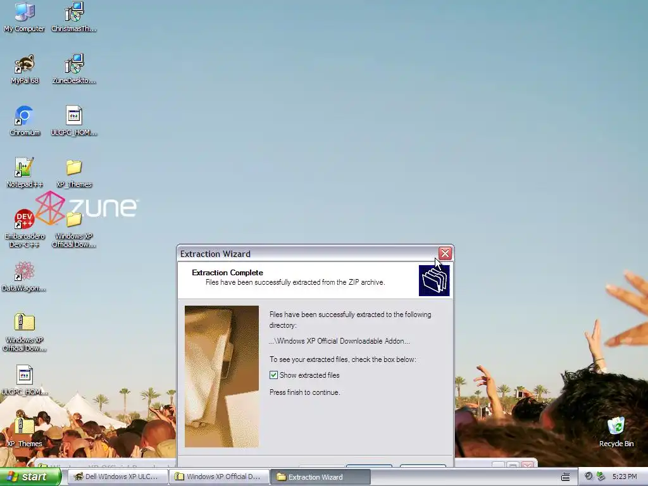Open the Windows Start menu
The width and height of the screenshot is (648, 486).
pos(30,477)
